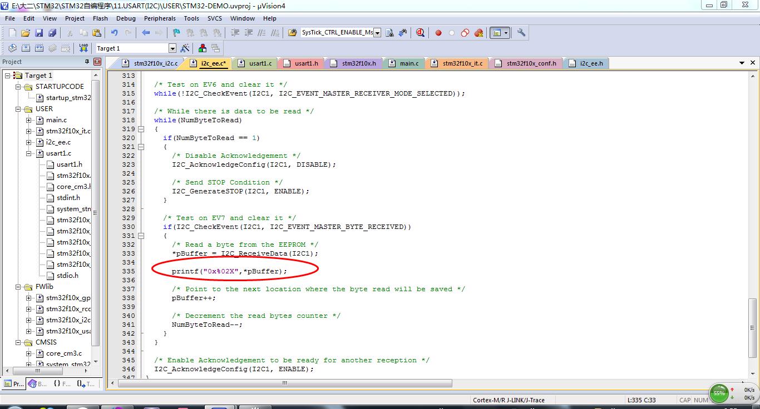Click the Build target icon
This screenshot has height=409, width=760.
pyautogui.click(x=26, y=48)
